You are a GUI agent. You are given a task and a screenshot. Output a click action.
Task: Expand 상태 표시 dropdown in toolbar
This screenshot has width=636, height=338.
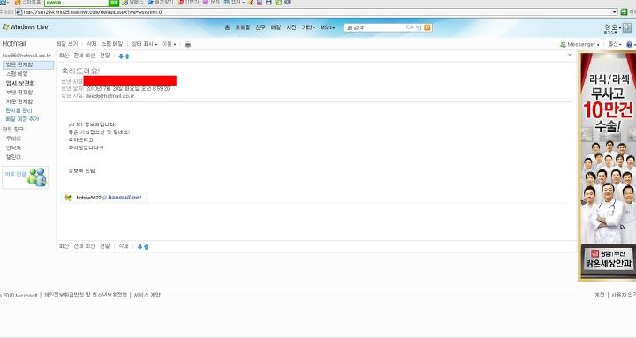click(x=144, y=44)
